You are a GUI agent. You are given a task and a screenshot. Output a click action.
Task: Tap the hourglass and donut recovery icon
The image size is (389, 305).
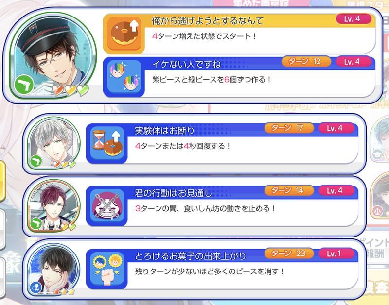pos(107,143)
